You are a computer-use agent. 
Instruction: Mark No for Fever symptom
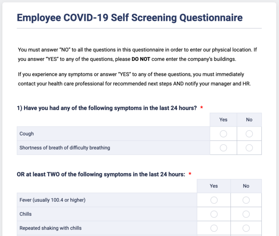point(246,200)
